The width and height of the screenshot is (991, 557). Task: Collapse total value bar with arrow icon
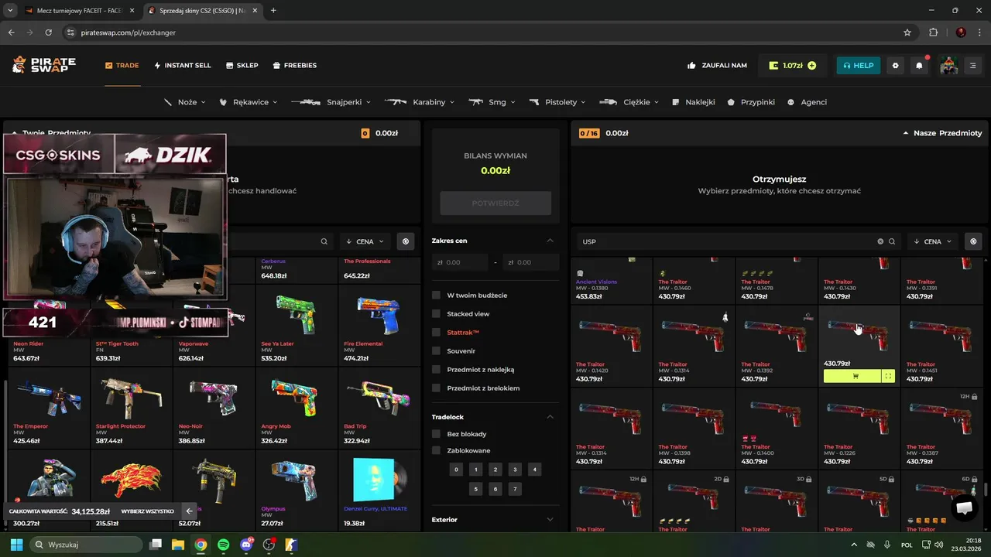(x=189, y=511)
